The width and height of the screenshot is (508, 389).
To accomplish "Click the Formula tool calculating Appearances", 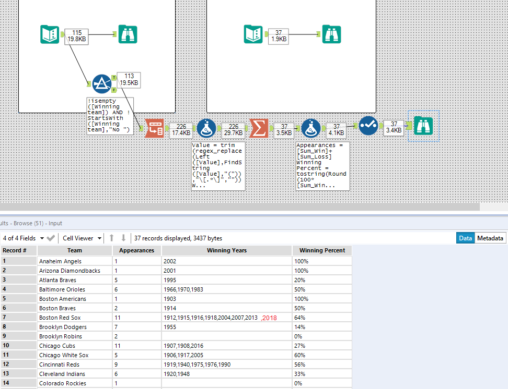I will pos(311,128).
